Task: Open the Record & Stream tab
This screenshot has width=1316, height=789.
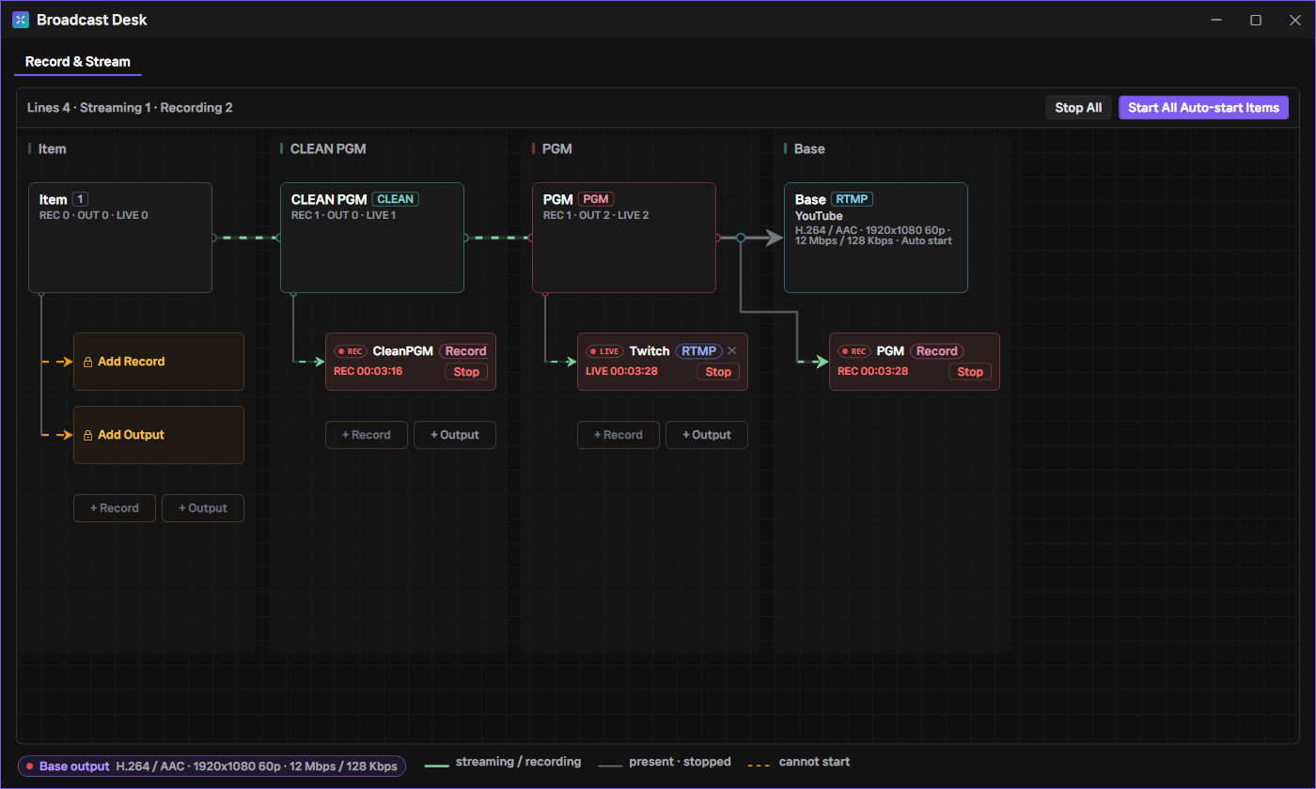Action: [x=78, y=62]
